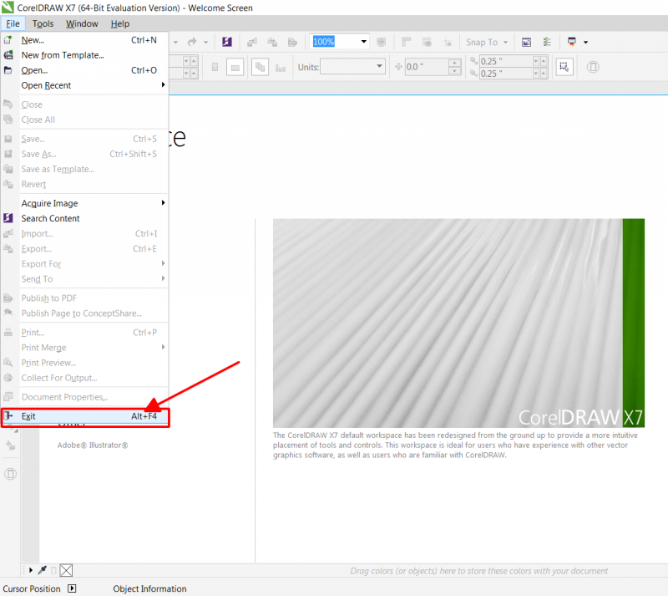The image size is (668, 596).
Task: Click the Application Launcher icon
Action: click(572, 42)
